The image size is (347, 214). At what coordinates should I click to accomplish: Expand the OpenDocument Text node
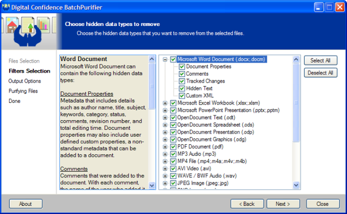(x=165, y=118)
